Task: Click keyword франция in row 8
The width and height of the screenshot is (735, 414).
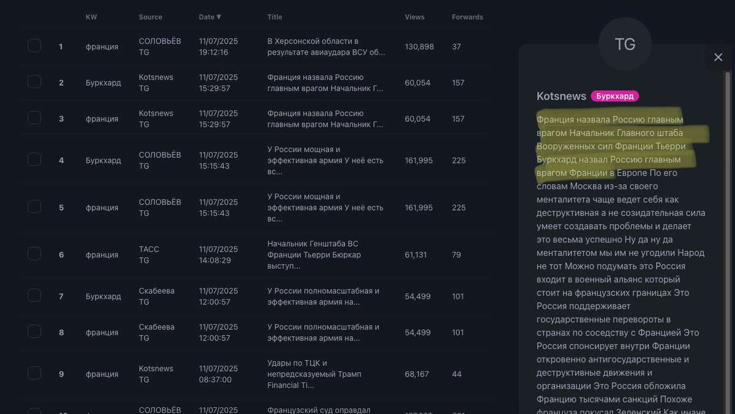Action: click(102, 333)
